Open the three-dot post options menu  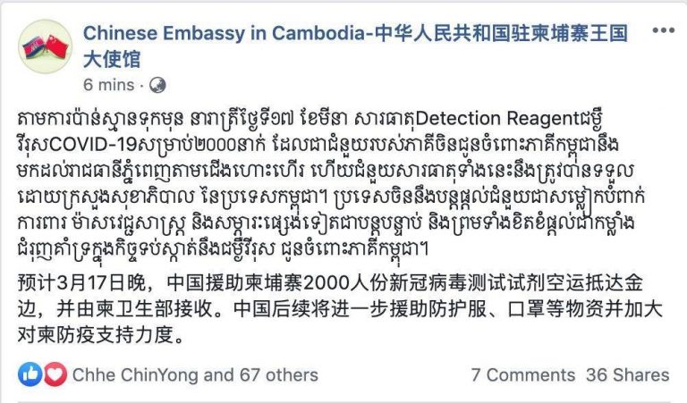[x=664, y=30]
